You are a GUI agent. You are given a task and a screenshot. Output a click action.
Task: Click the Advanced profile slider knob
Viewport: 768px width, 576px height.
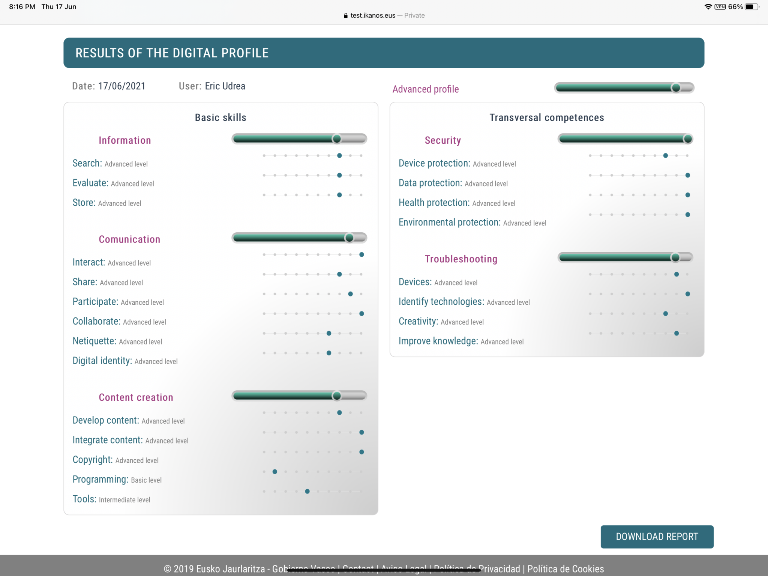(676, 88)
